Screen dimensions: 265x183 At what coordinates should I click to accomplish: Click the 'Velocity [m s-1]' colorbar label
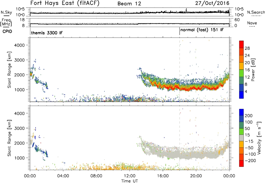(259, 138)
